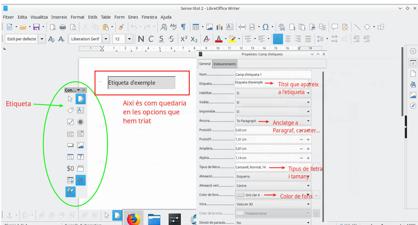Insert special character with Omega icon
Image resolution: width=418 pixels, height=225 pixels.
266,27
